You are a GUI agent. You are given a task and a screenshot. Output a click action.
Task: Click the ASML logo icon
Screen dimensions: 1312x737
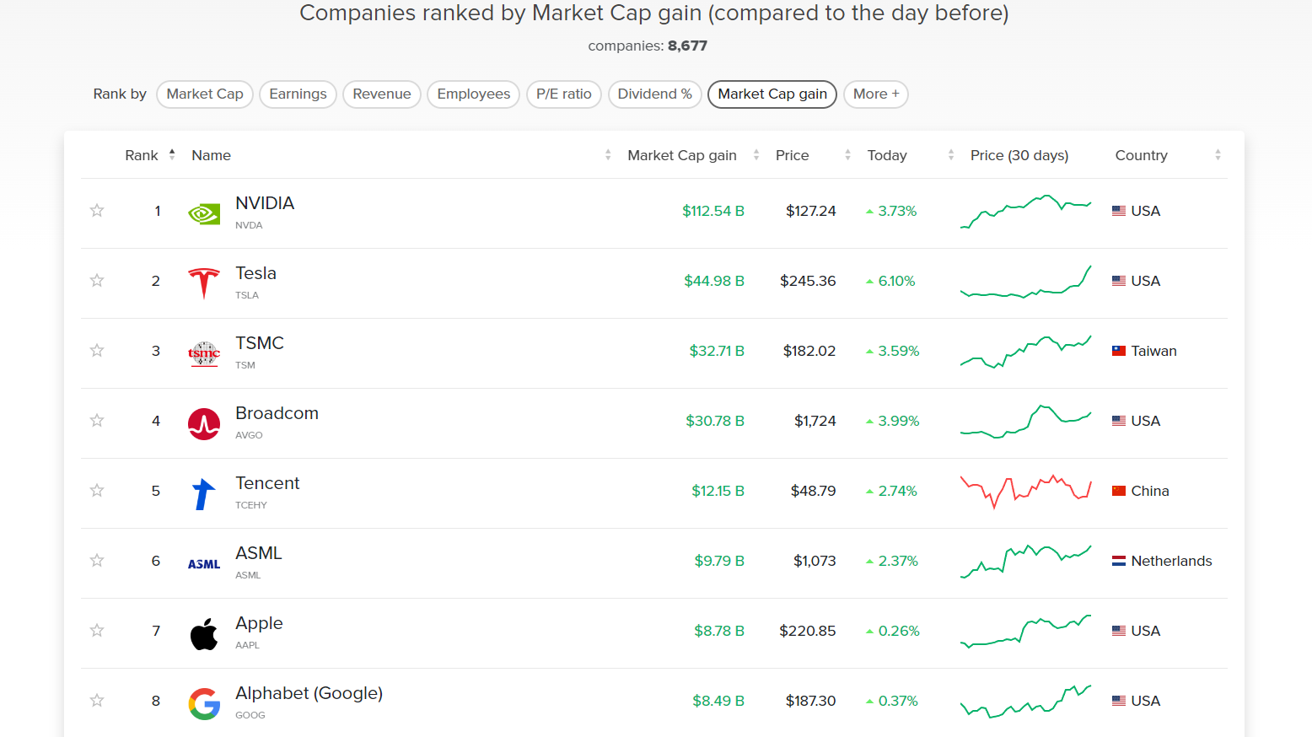click(204, 564)
